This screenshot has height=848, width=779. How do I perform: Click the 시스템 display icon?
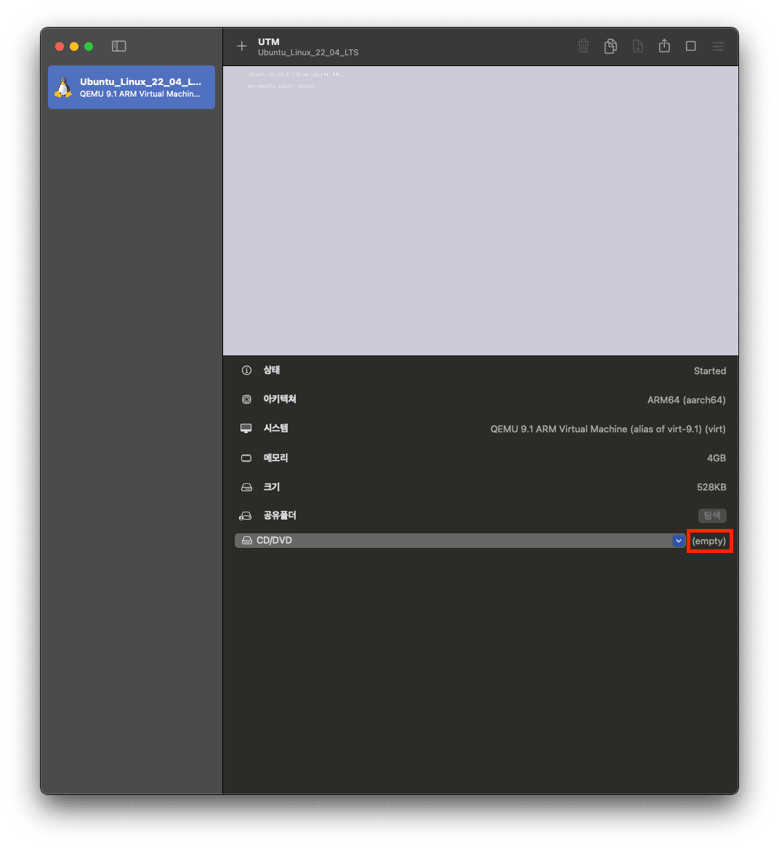246,428
